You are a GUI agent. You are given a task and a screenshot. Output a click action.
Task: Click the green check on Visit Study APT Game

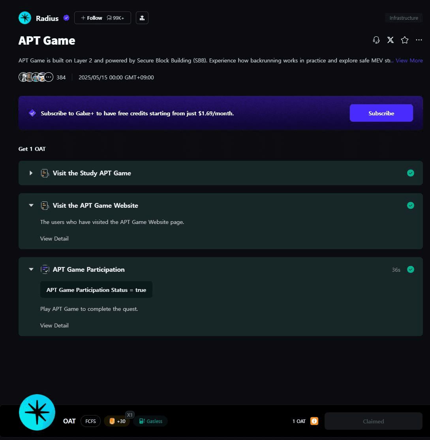point(410,173)
